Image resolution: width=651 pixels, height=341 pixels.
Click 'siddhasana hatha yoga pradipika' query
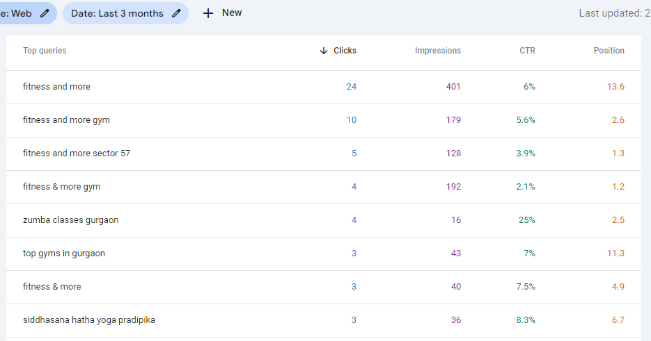click(x=88, y=320)
